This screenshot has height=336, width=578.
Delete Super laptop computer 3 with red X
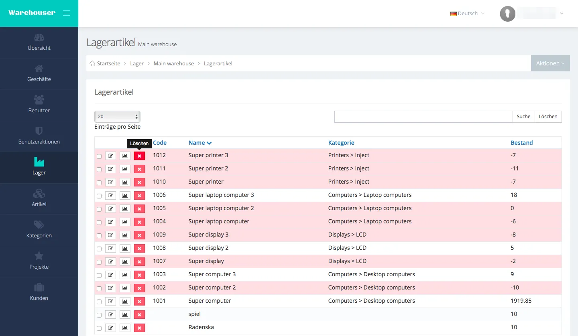click(139, 196)
